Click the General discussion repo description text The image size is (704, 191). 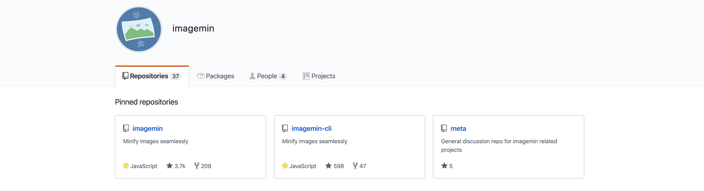(499, 145)
